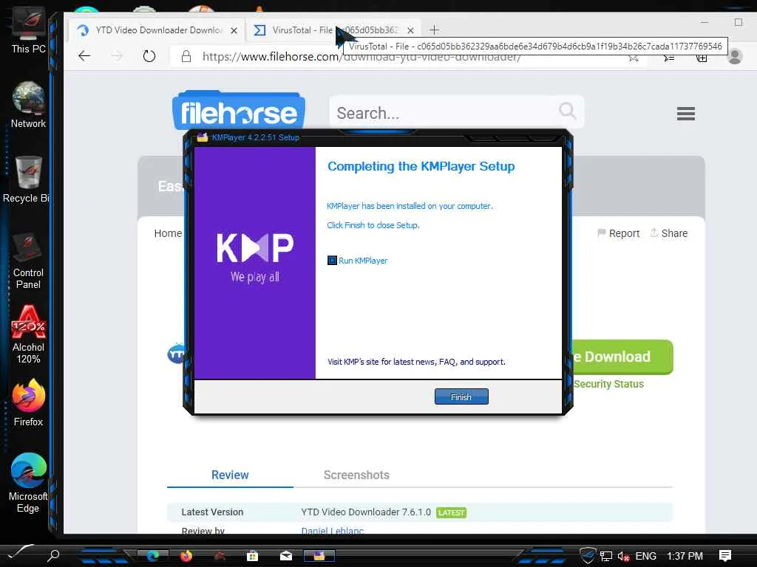Image resolution: width=757 pixels, height=567 pixels.
Task: Open the browser profile avatar
Action: (735, 56)
